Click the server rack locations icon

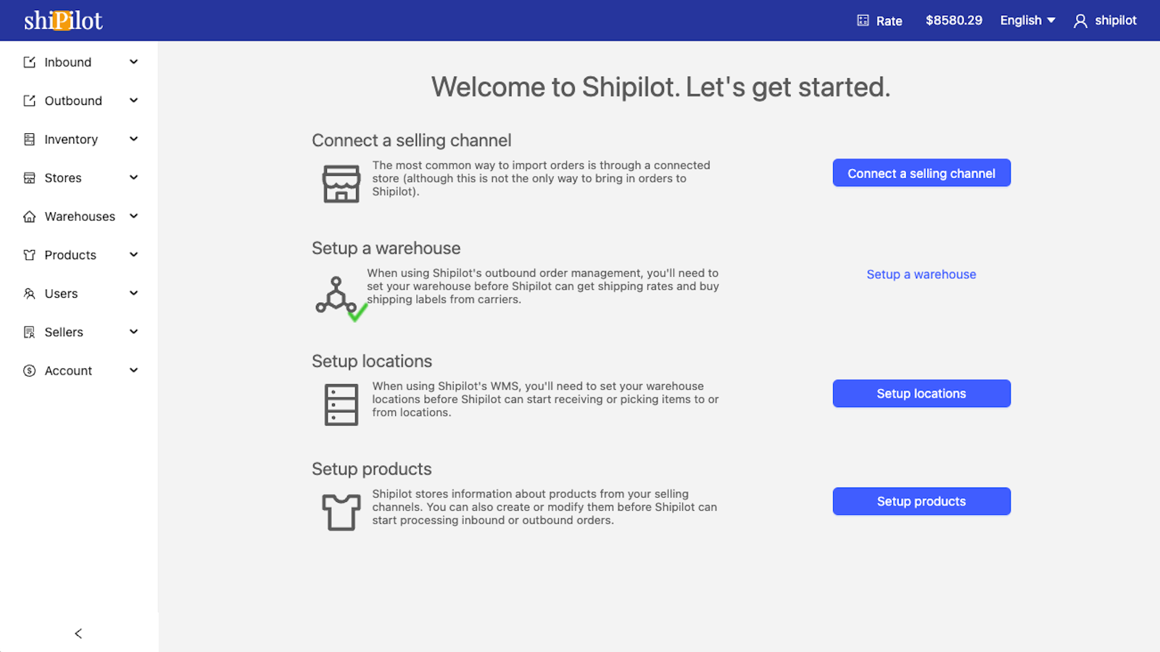341,404
